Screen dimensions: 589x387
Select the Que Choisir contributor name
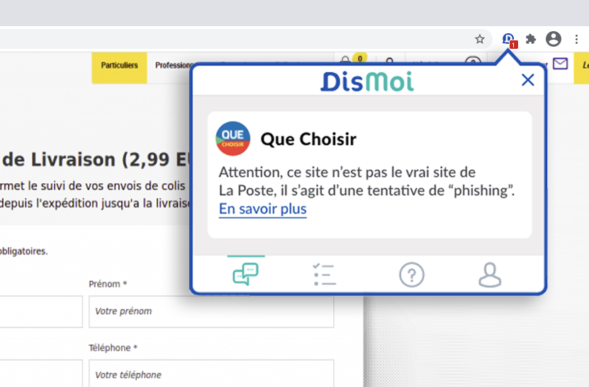tap(308, 139)
